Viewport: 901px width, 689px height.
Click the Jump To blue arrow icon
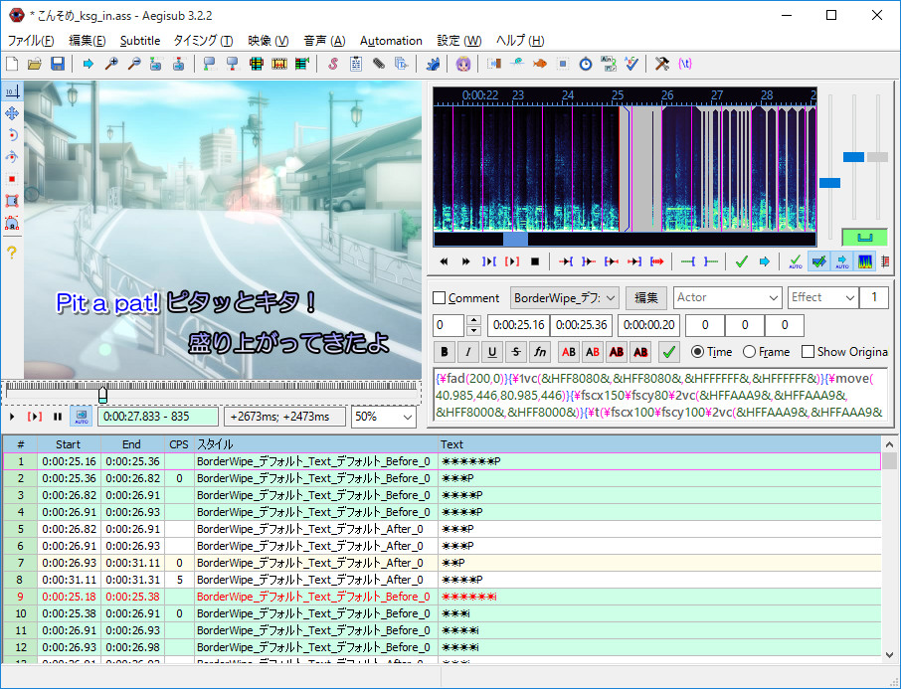coord(88,64)
